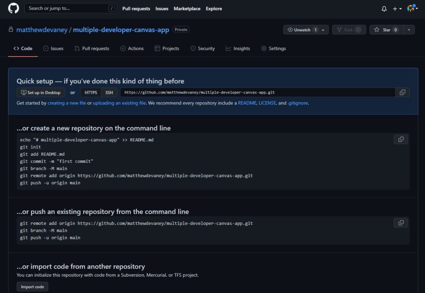The height and width of the screenshot is (293, 425).
Task: Open Issues in top navigation
Action: 162,9
